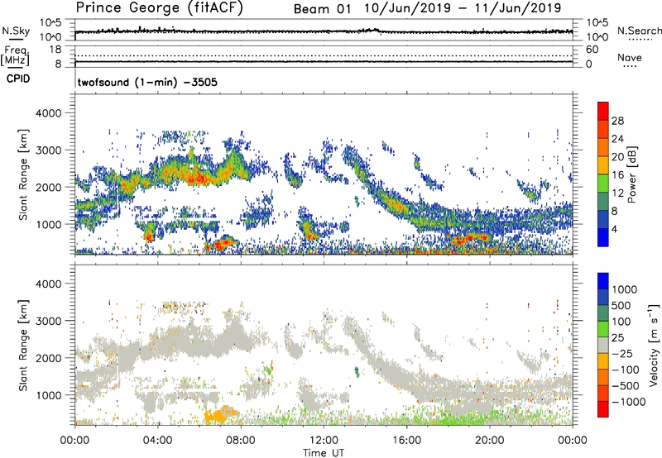
Task: Click the "N.Search" legend label
Action: 639,31
